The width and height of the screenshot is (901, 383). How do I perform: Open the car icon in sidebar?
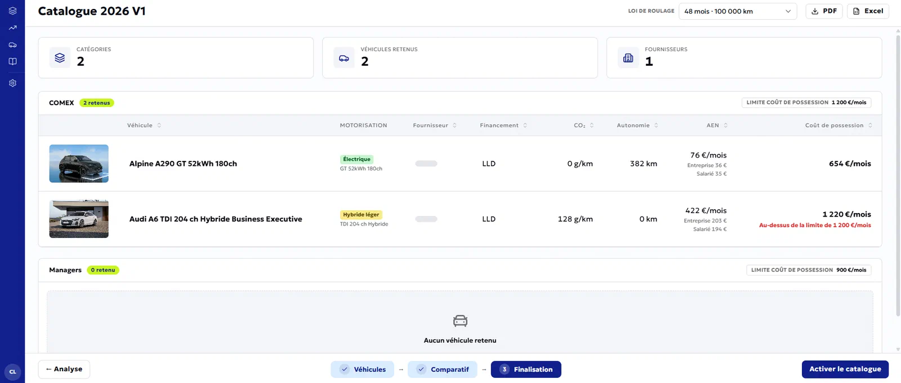(12, 44)
